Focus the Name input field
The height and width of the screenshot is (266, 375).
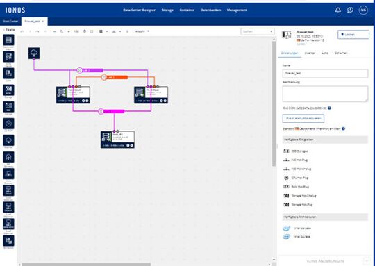(325, 74)
